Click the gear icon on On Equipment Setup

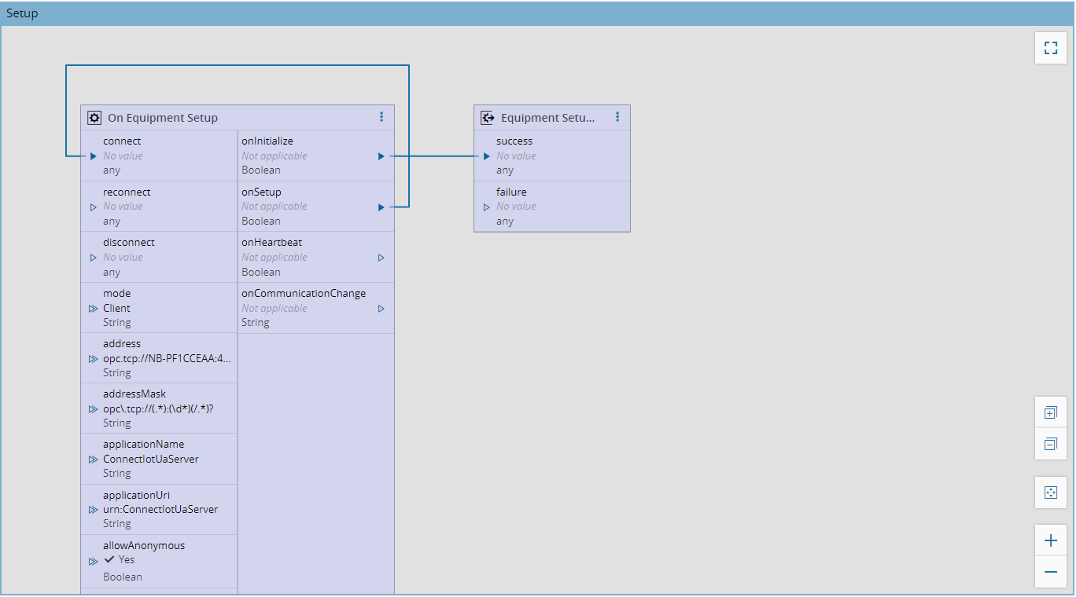click(94, 118)
